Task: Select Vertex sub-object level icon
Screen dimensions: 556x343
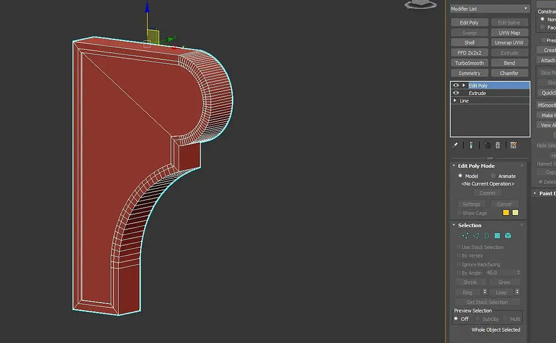Action: 465,236
